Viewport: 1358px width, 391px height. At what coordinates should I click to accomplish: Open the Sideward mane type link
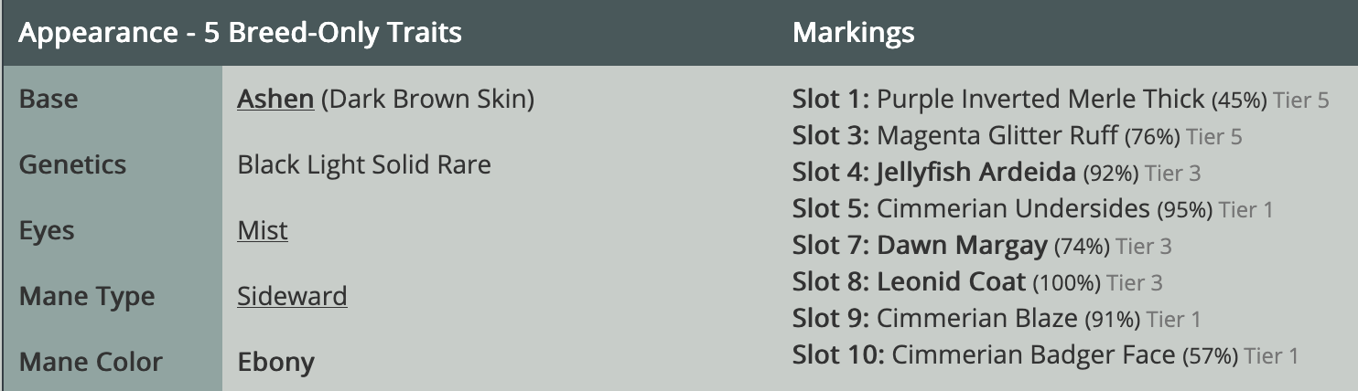[292, 296]
